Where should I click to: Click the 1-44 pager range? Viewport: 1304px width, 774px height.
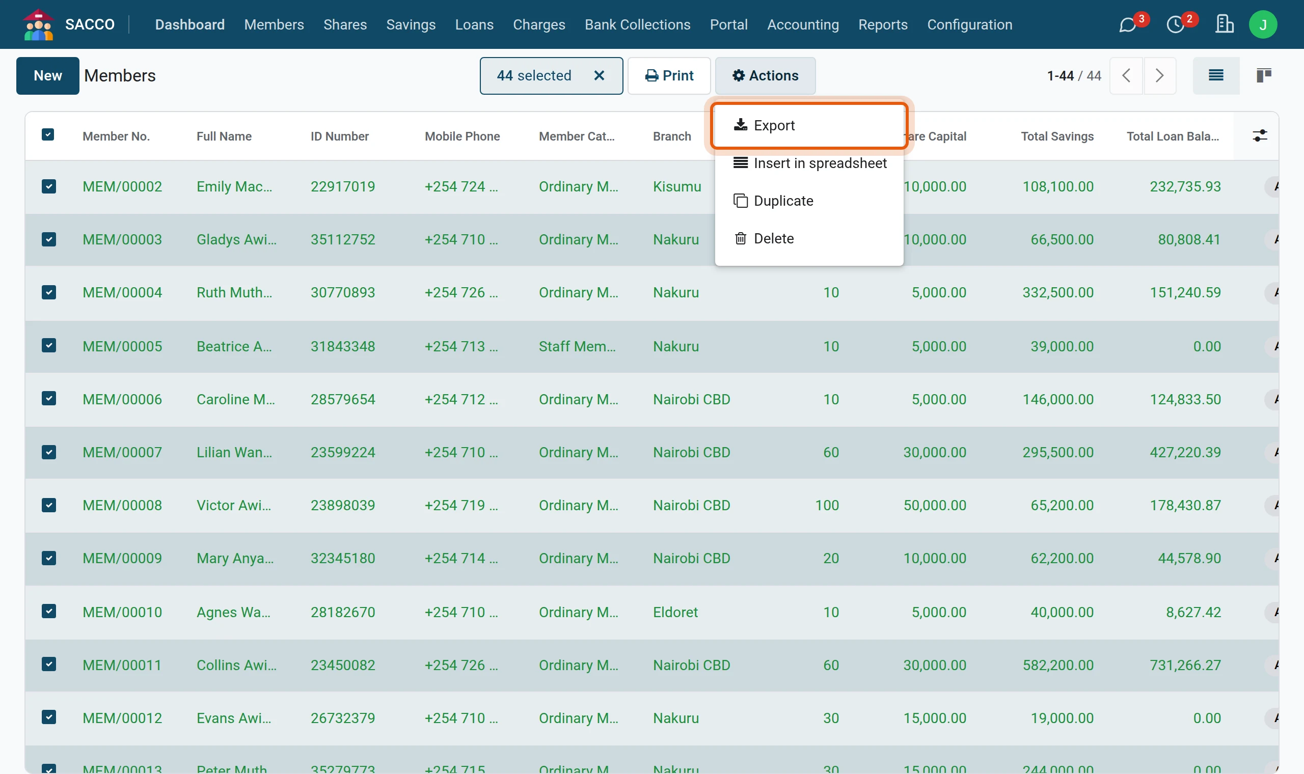(x=1061, y=76)
